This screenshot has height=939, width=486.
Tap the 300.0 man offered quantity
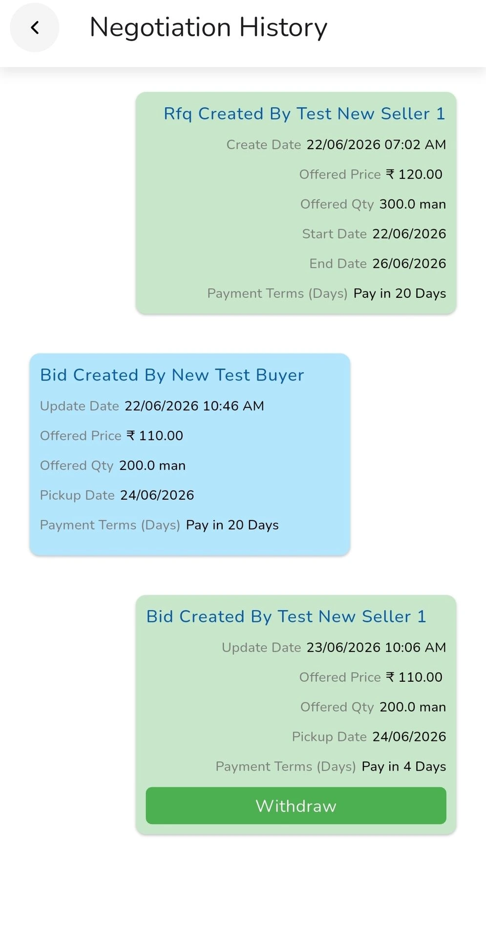[413, 204]
